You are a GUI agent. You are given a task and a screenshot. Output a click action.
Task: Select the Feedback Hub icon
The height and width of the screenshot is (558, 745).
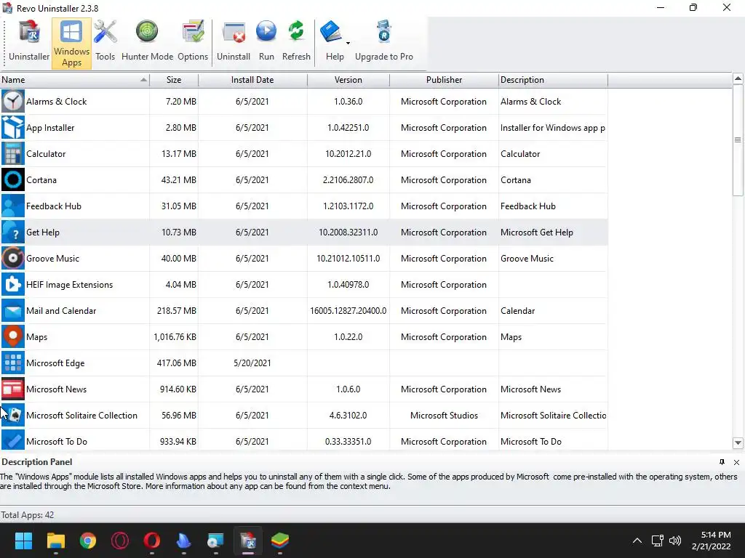(x=13, y=206)
